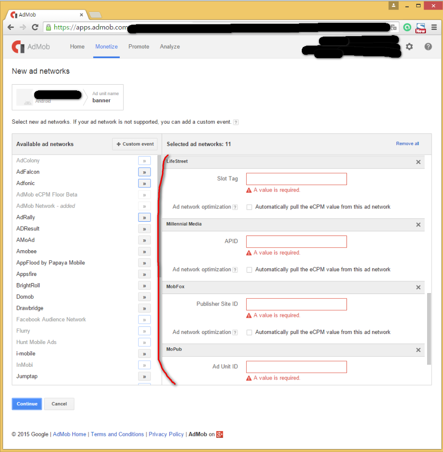
Task: Enable eCPM auto-pull for LifeStreet
Action: [x=249, y=207]
